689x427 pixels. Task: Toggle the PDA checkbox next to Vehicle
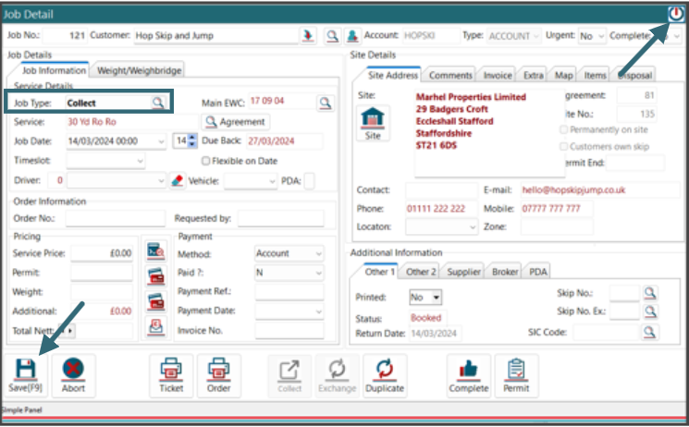(x=309, y=181)
